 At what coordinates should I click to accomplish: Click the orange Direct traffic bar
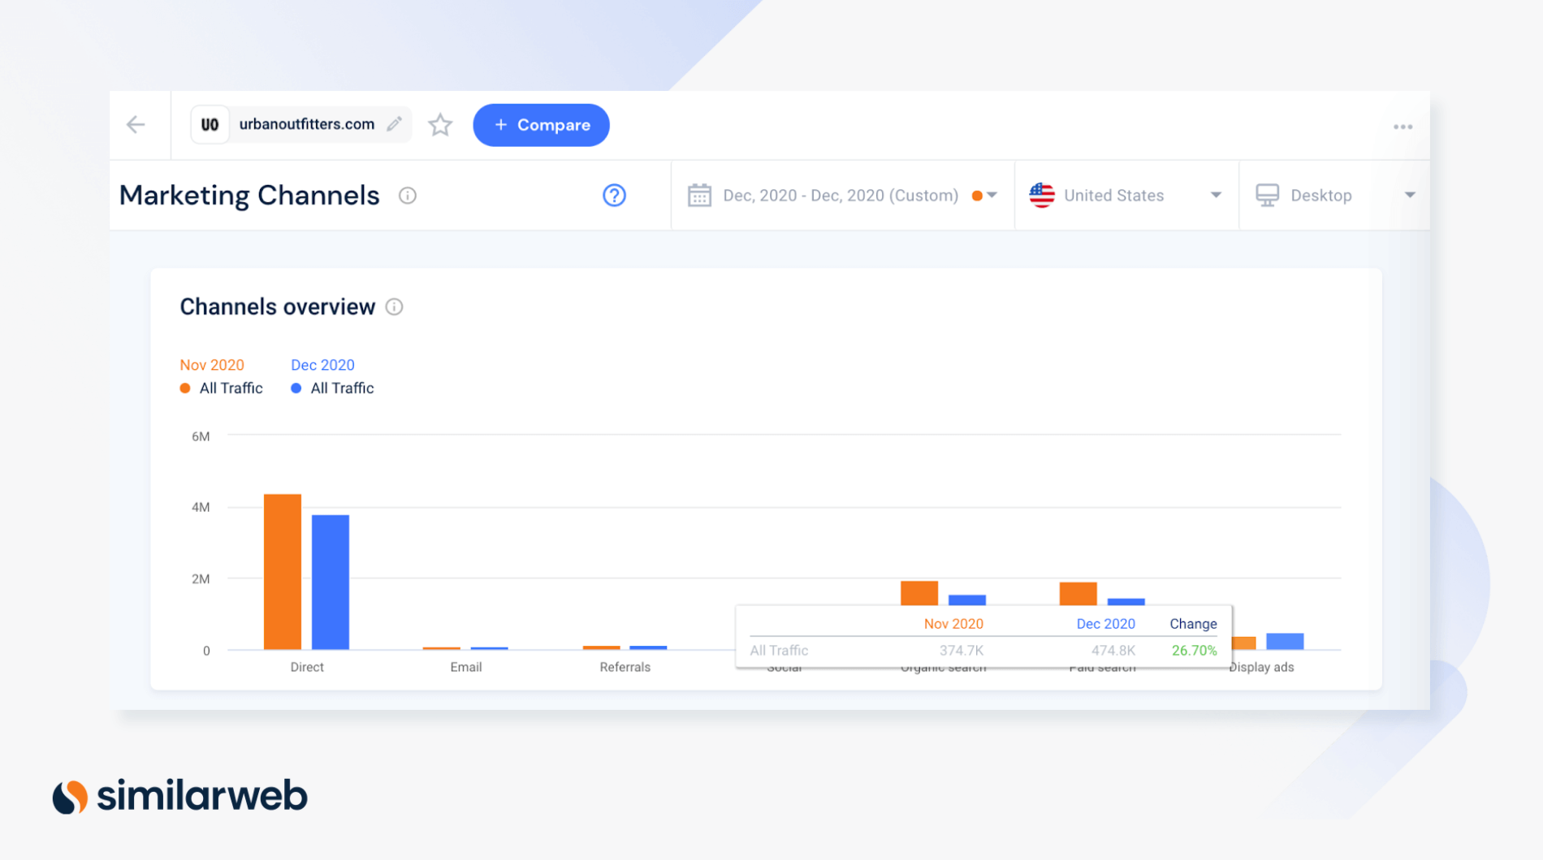[283, 572]
